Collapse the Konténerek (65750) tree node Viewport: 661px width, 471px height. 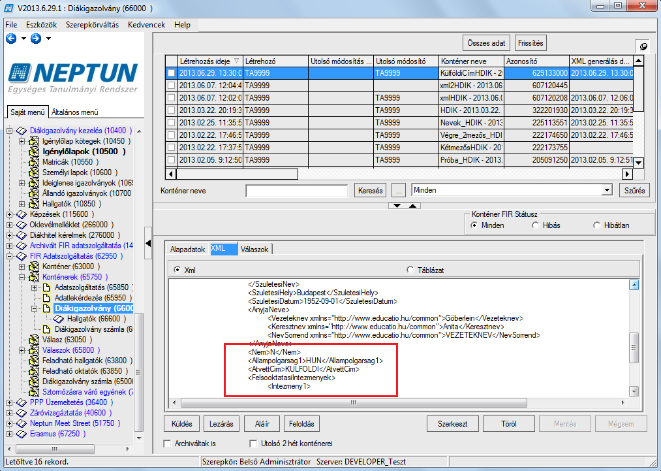tap(22, 277)
